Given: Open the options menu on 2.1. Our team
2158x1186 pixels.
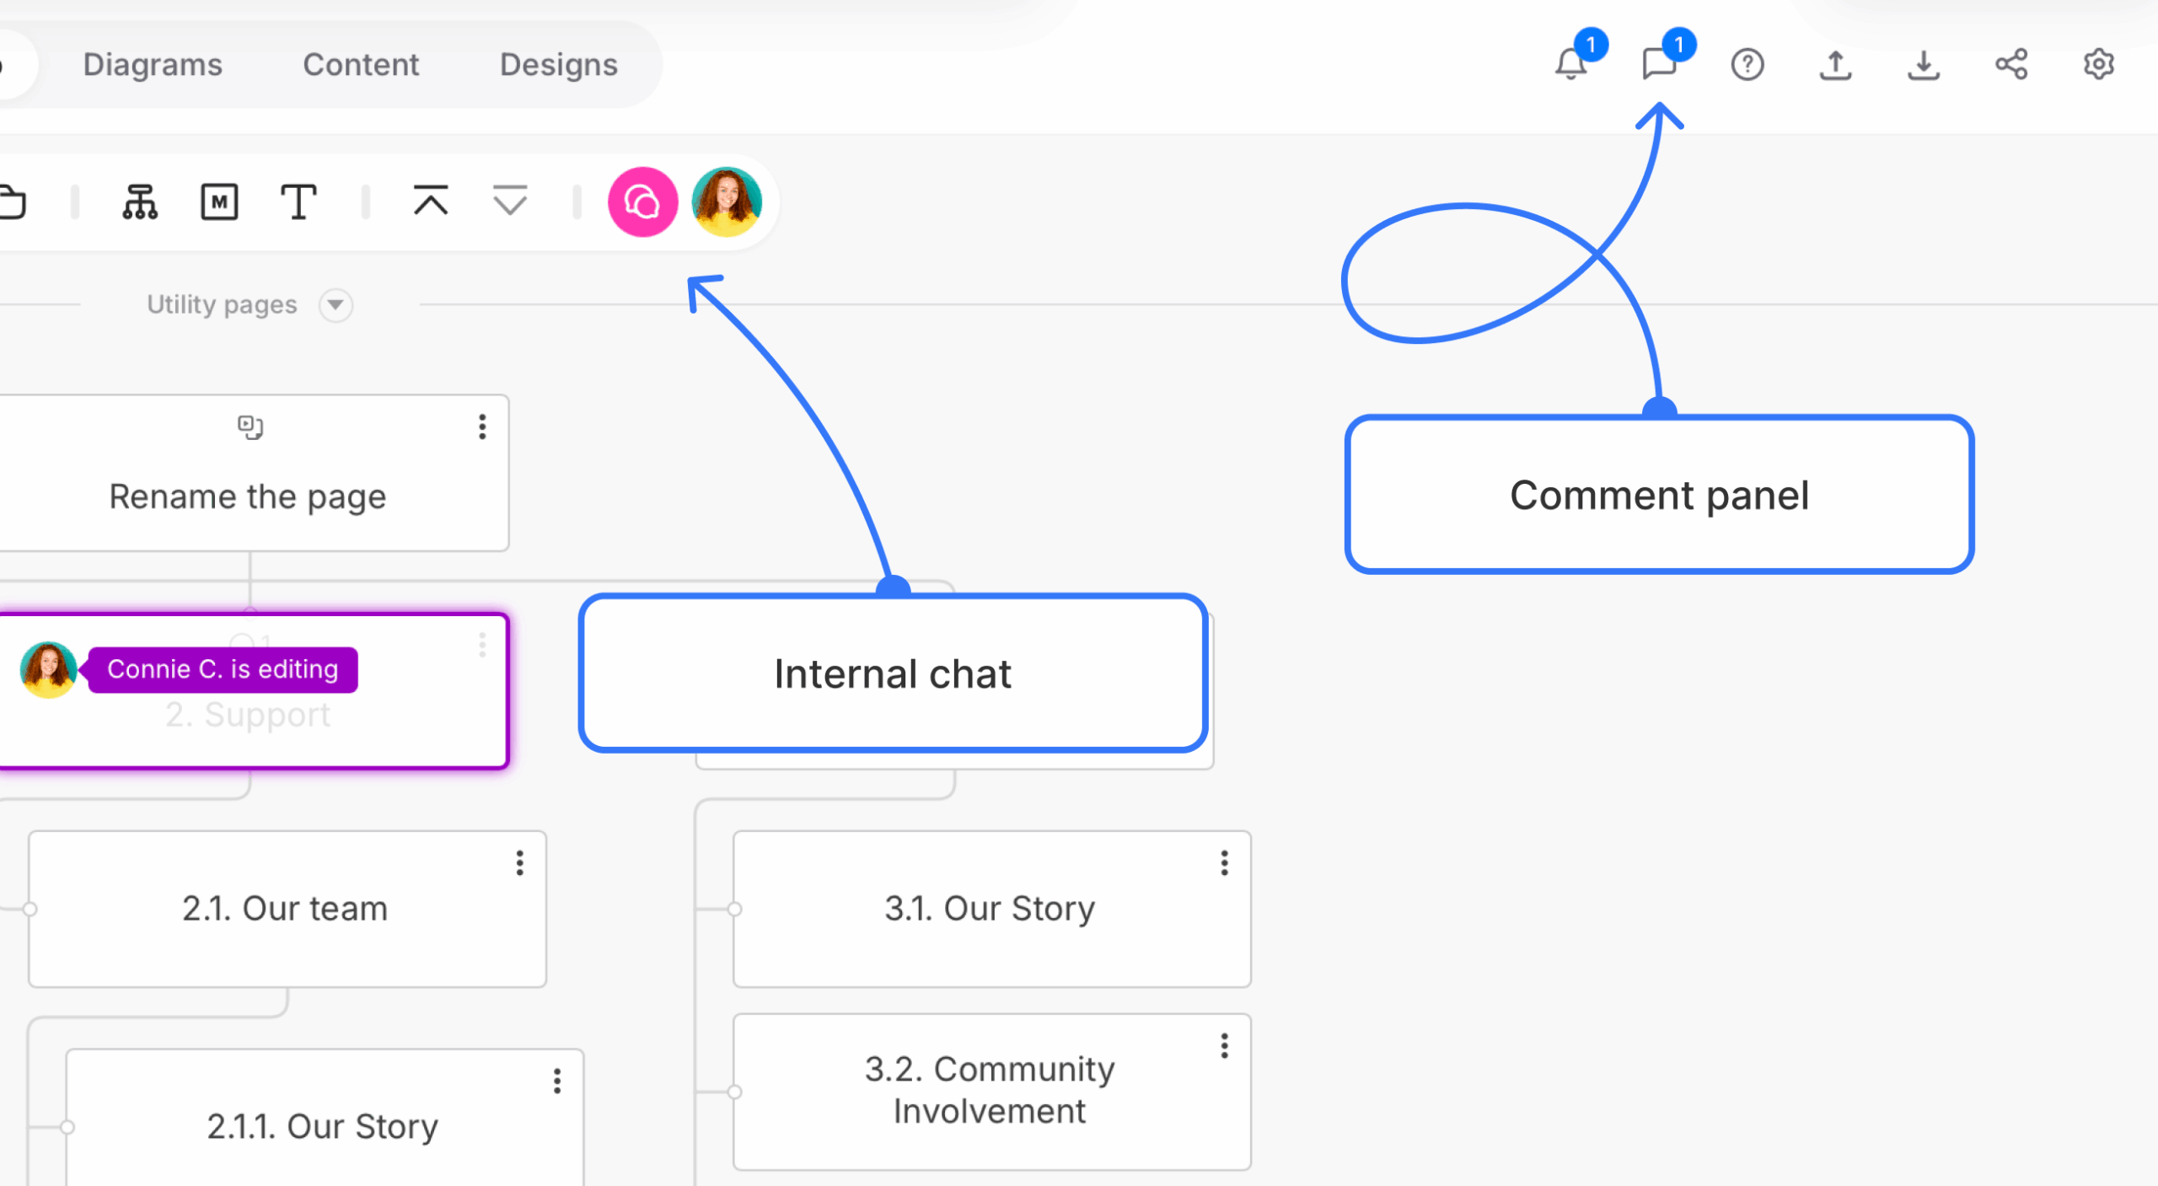Looking at the screenshot, I should (x=520, y=863).
